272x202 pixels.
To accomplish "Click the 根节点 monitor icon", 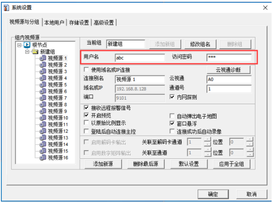I will (27, 45).
